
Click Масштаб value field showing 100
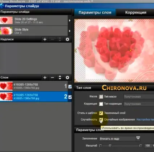click(148, 145)
